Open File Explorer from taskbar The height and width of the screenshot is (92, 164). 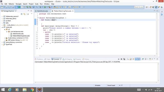coord(25,90)
